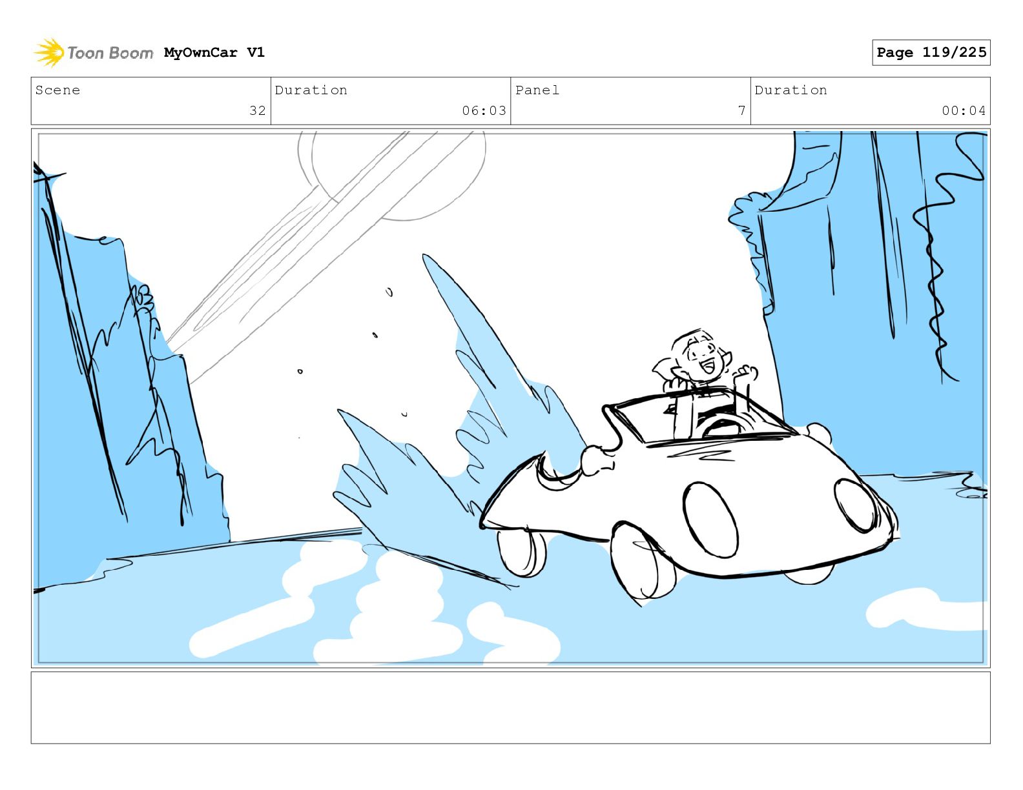Click the empty notes box below the storyboard
Image resolution: width=1023 pixels, height=790 pixels.
click(510, 707)
